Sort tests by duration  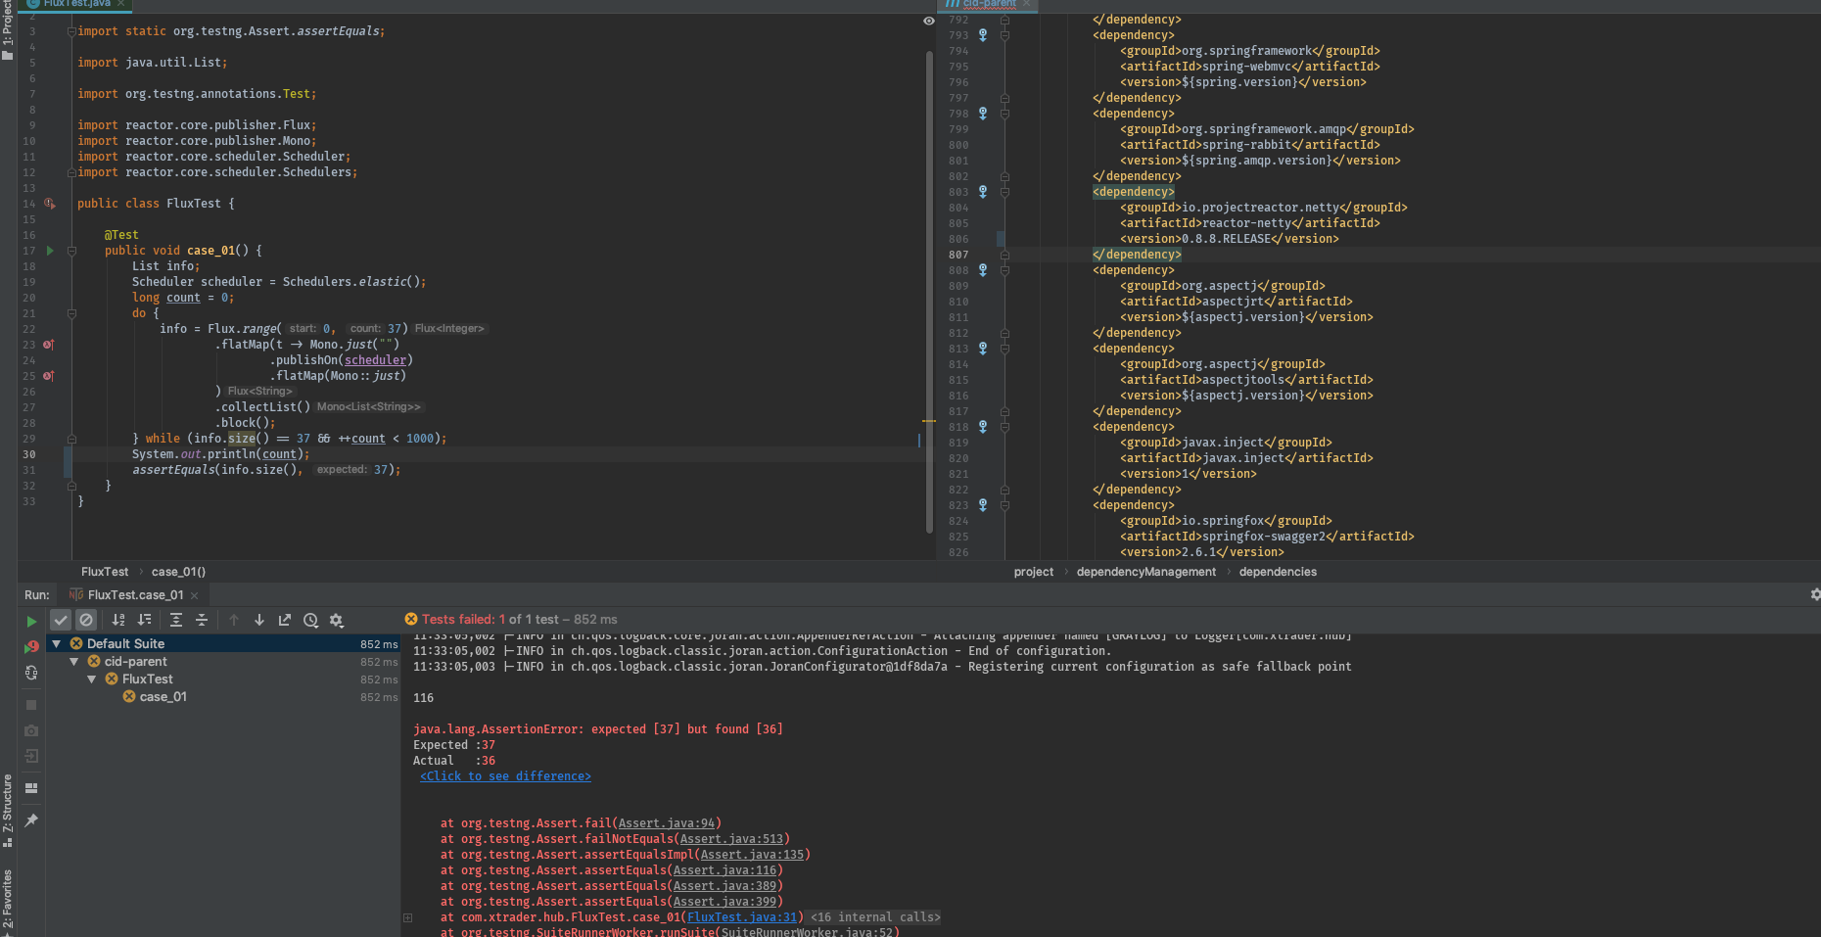pyautogui.click(x=145, y=620)
